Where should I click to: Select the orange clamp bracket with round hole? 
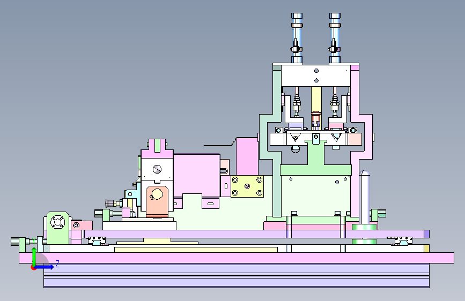pyautogui.click(x=157, y=201)
